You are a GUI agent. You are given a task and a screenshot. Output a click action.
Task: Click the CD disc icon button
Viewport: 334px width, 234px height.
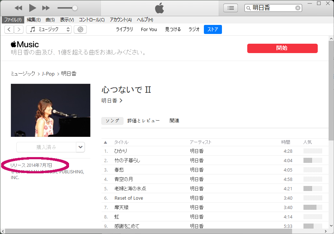(x=80, y=29)
